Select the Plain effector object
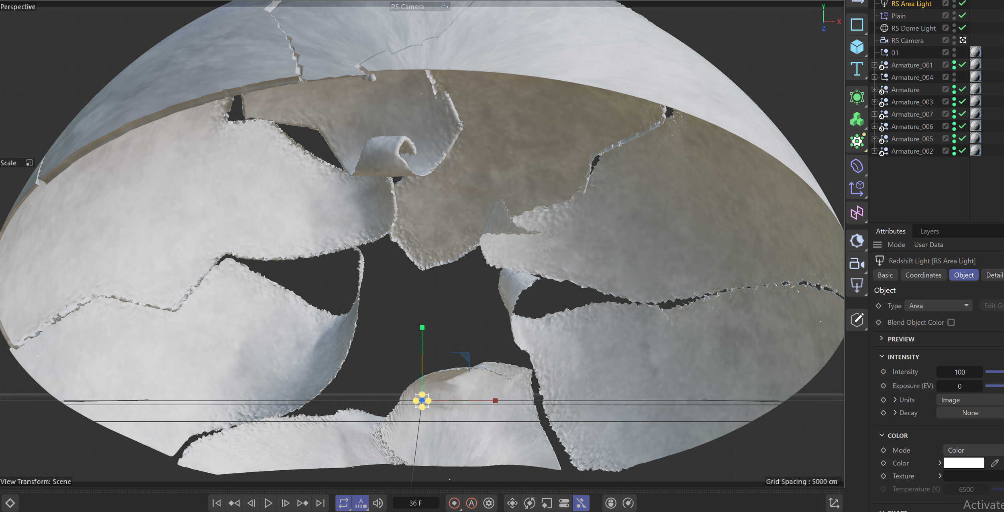The height and width of the screenshot is (512, 1004). 898,16
